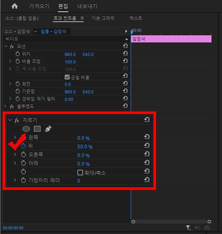
Task: Create a 4-point polygon mask
Action: (x=37, y=129)
